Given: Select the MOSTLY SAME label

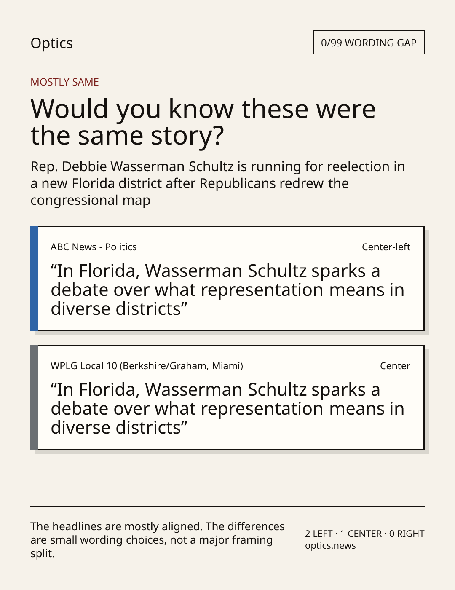Looking at the screenshot, I should click(x=64, y=82).
